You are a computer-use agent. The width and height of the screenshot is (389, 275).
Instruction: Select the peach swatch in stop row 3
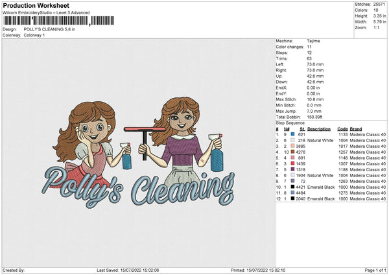[293, 146]
